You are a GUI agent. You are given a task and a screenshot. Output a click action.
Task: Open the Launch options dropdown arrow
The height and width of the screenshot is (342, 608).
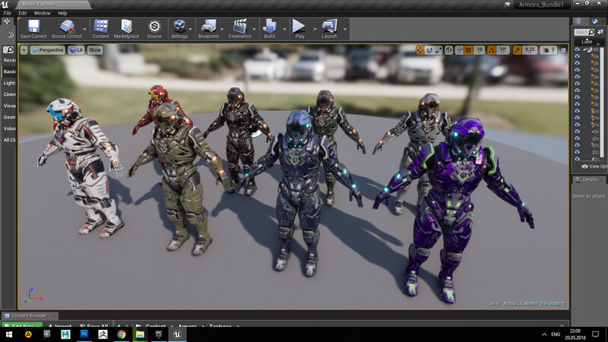[x=345, y=29]
